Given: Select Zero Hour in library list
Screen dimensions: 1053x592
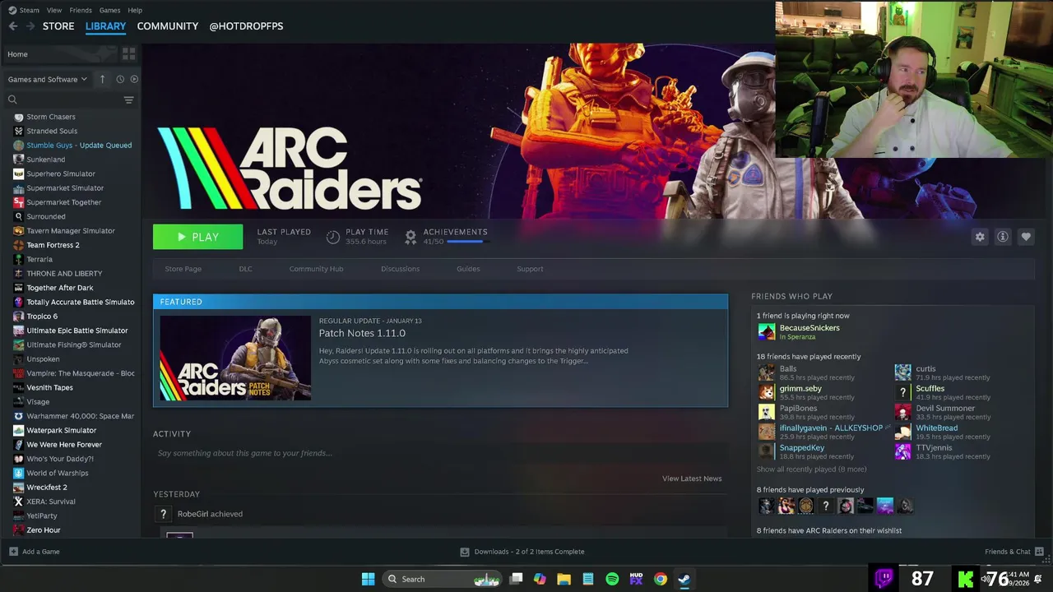Looking at the screenshot, I should tap(44, 530).
